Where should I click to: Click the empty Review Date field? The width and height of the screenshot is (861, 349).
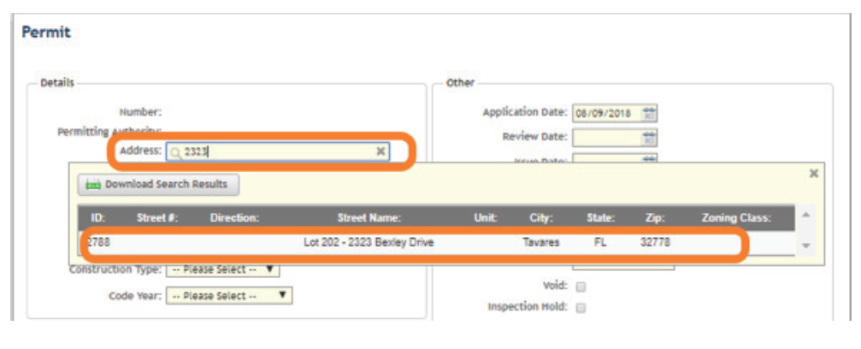click(x=606, y=138)
